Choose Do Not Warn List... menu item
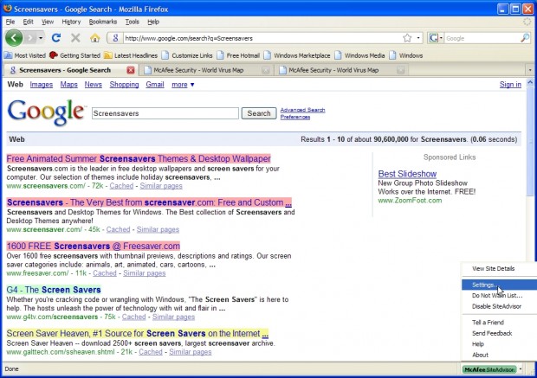Viewport: 537px width, 378px height. pos(499,296)
